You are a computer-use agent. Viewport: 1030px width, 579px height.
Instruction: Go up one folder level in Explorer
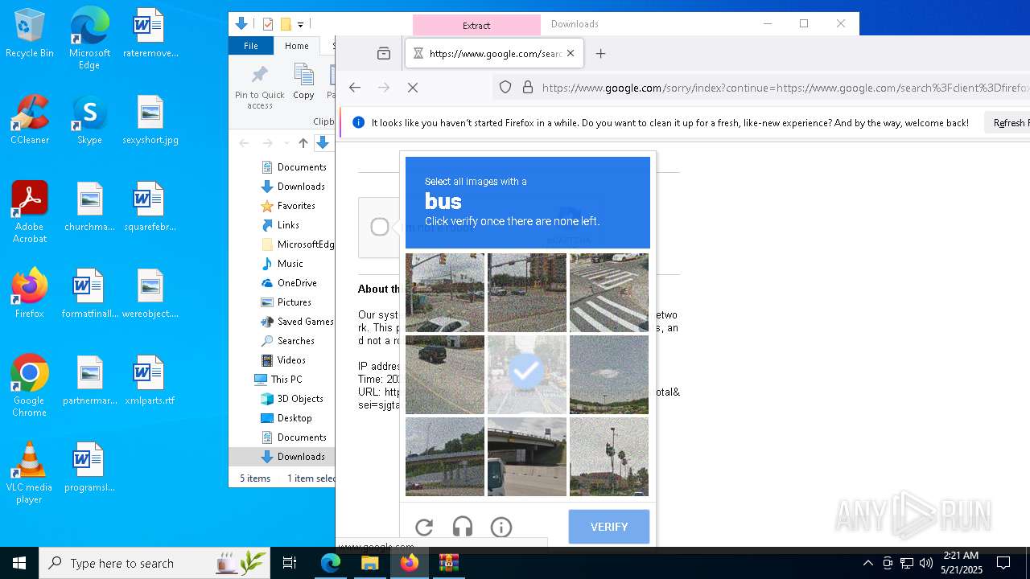click(x=303, y=143)
